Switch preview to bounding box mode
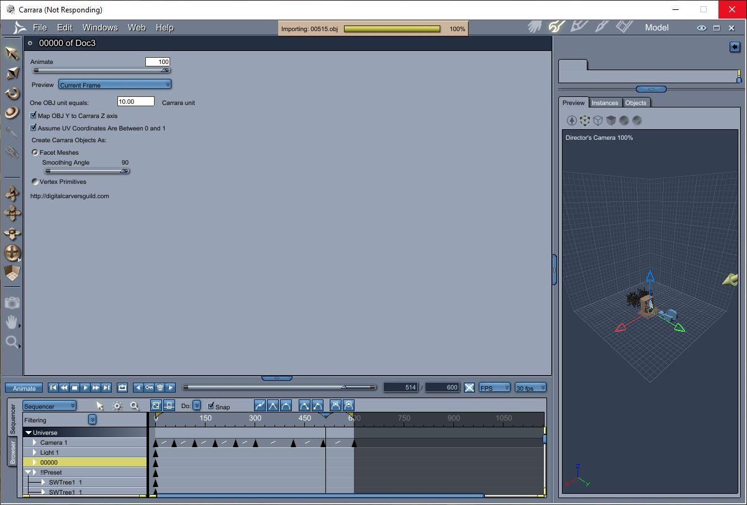 [x=585, y=121]
